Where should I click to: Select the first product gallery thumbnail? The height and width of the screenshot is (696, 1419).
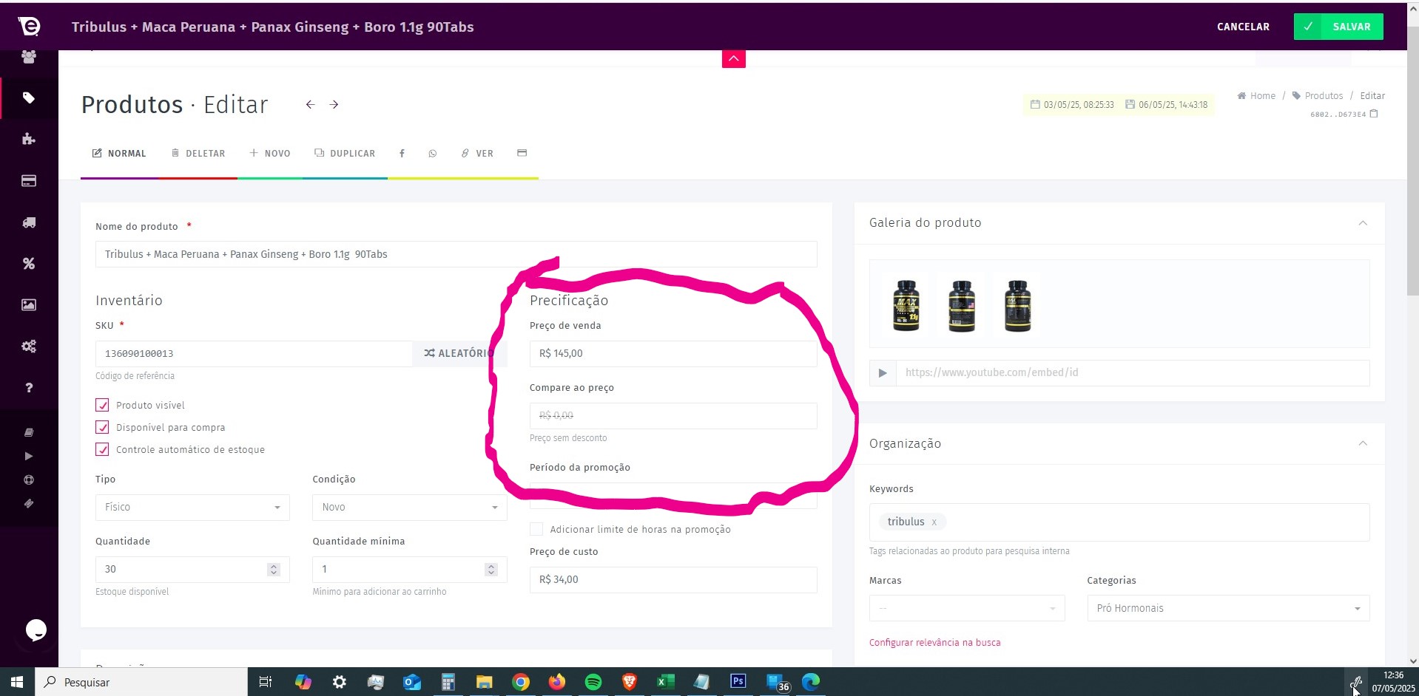(906, 306)
